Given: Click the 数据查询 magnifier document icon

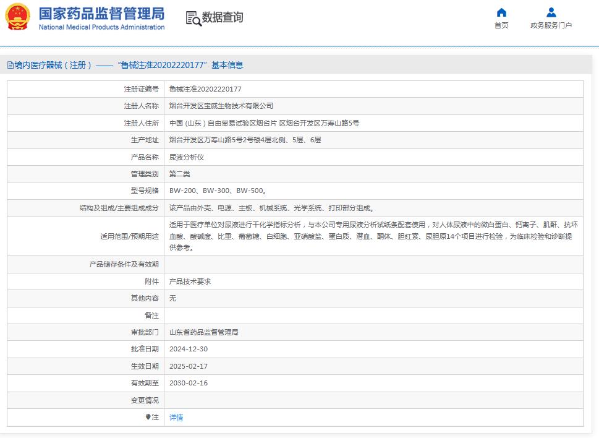Looking at the screenshot, I should [192, 19].
